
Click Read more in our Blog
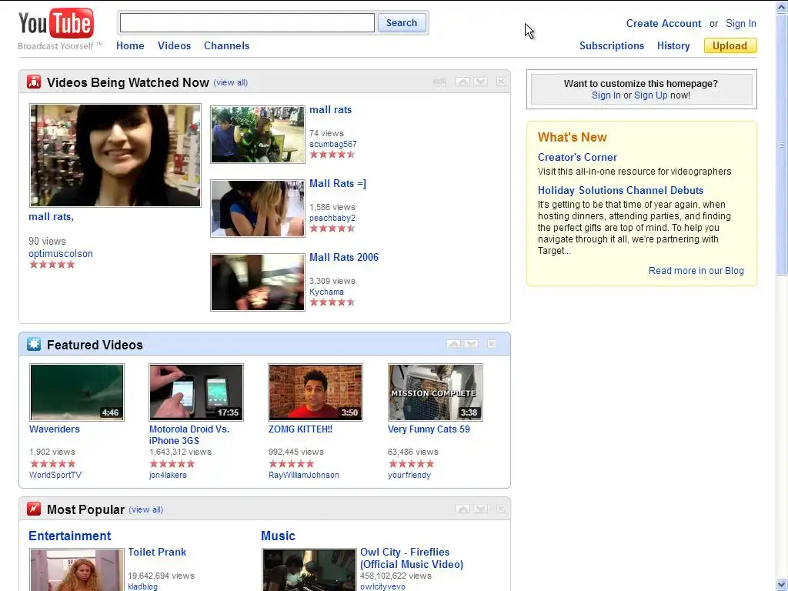point(696,271)
